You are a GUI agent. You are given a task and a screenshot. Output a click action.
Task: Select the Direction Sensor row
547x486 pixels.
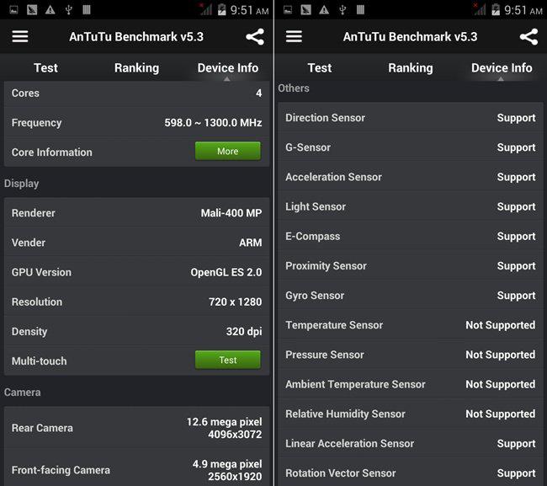pyautogui.click(x=411, y=118)
